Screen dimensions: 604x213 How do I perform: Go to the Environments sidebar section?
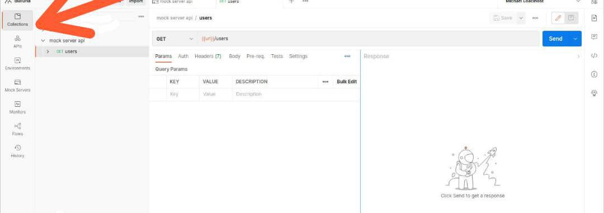point(17,64)
